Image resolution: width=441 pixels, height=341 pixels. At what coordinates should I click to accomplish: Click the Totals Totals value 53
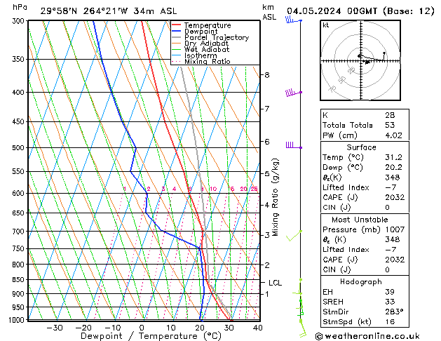pyautogui.click(x=390, y=125)
